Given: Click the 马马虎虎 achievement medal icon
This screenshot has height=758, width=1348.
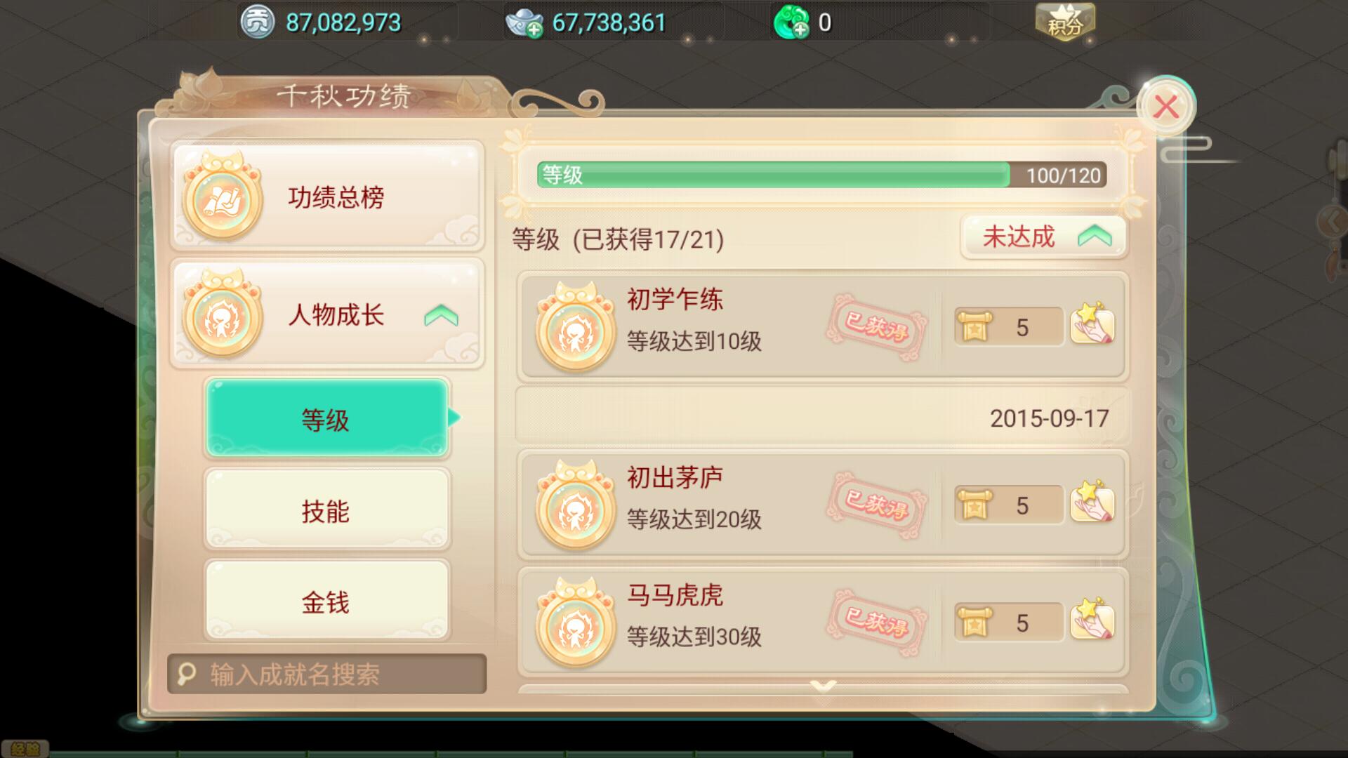Looking at the screenshot, I should pos(575,623).
